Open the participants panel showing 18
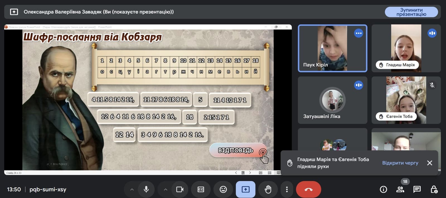 coord(401,189)
